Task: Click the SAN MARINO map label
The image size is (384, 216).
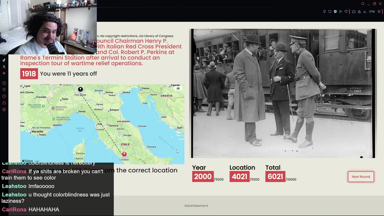Action: pos(123,121)
